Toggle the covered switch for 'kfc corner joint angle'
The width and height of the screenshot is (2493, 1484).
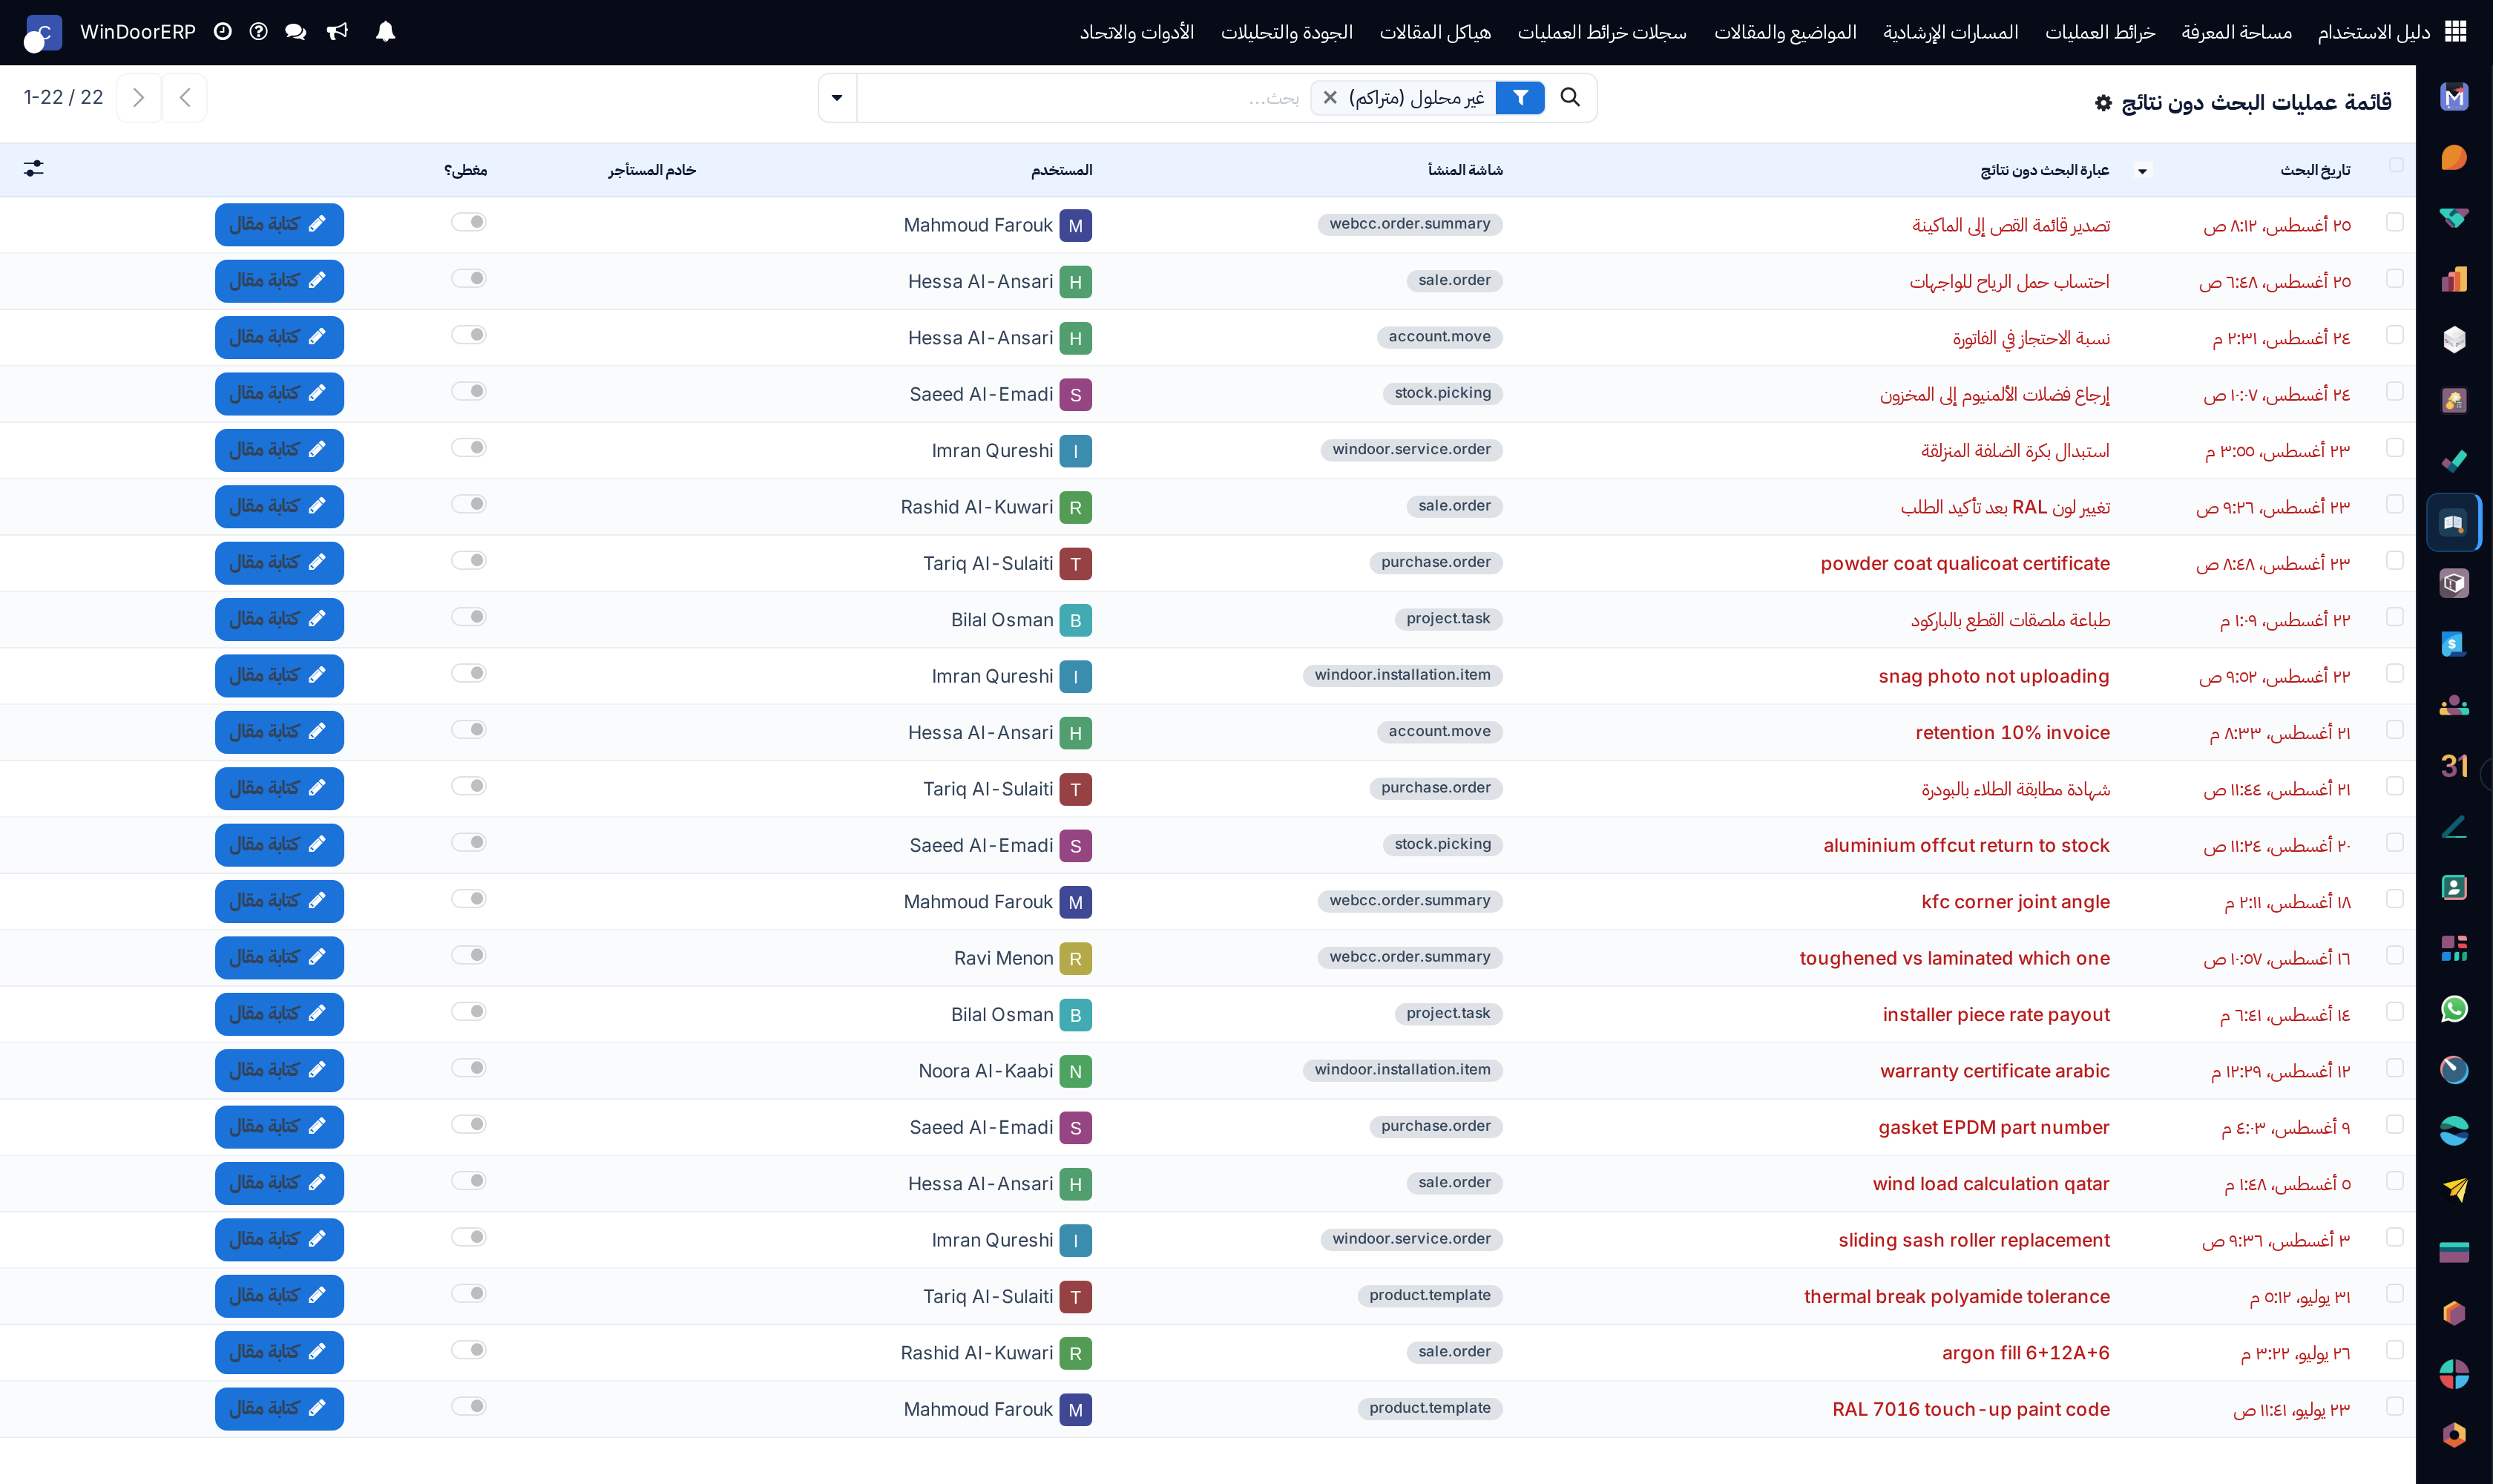(468, 899)
